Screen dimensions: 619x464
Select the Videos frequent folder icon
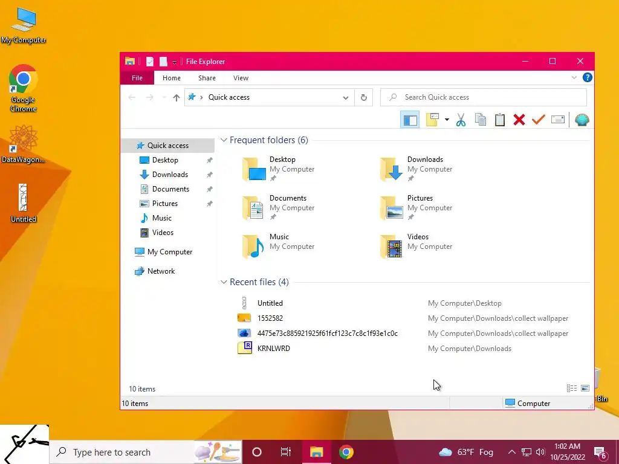click(x=391, y=246)
